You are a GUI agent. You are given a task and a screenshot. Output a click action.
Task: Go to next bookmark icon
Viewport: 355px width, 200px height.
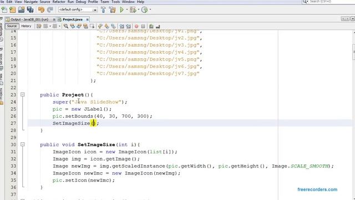pyautogui.click(x=106, y=26)
